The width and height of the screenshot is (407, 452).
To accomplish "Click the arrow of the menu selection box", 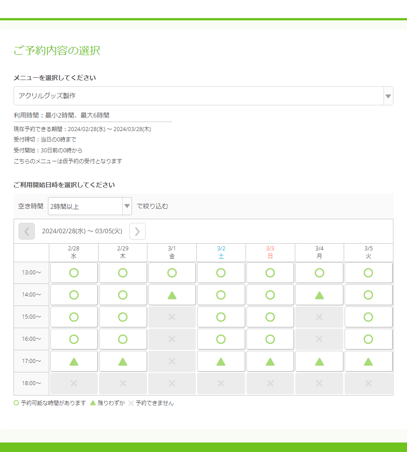I will (x=388, y=96).
